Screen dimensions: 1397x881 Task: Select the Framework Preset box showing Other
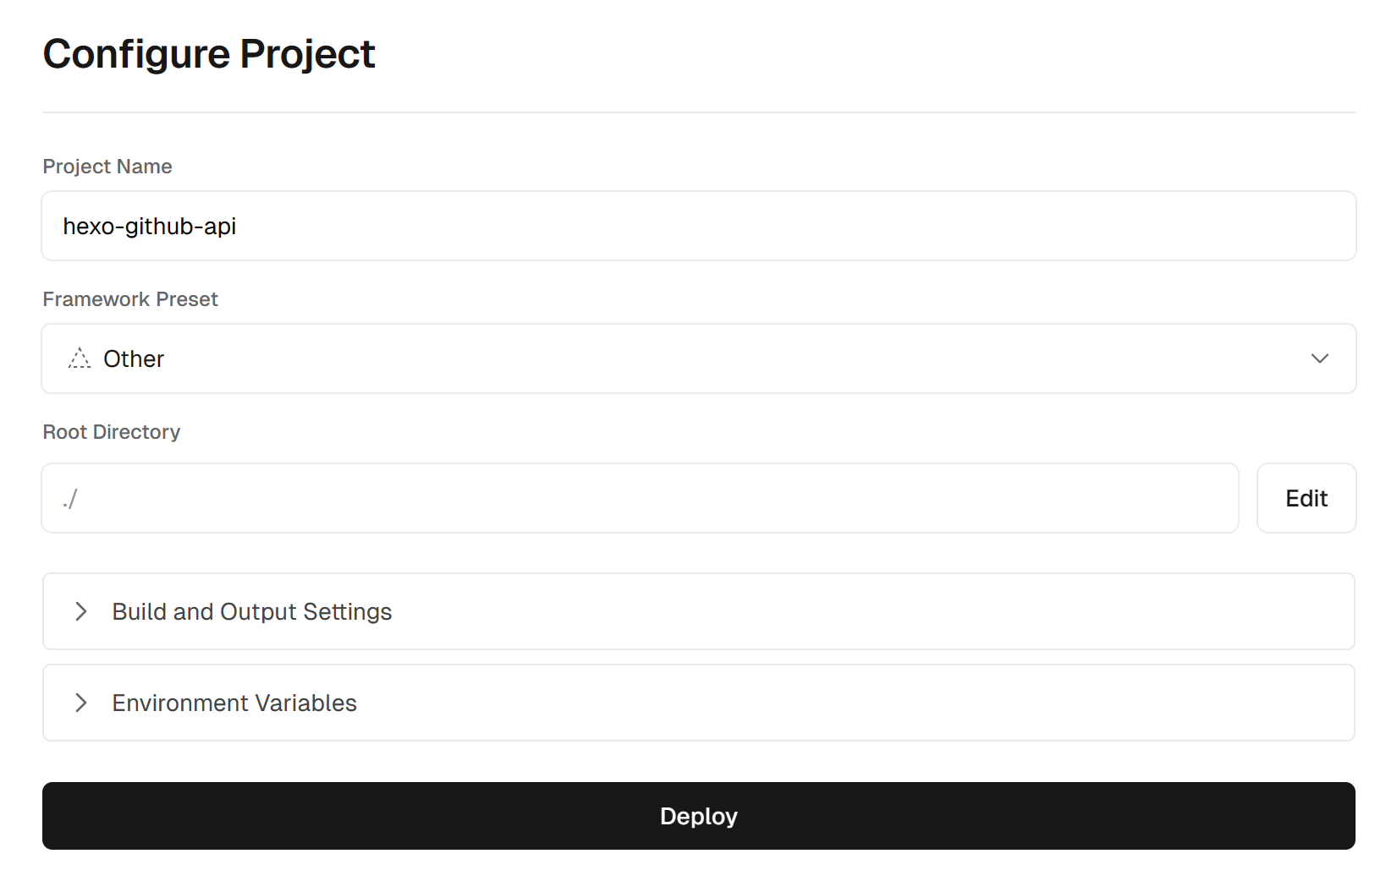click(x=699, y=358)
